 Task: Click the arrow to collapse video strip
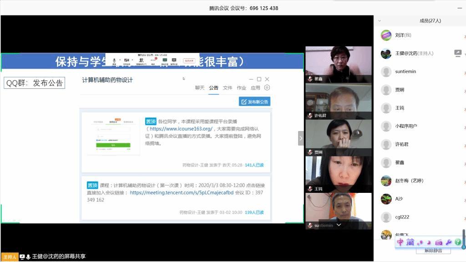point(300,138)
